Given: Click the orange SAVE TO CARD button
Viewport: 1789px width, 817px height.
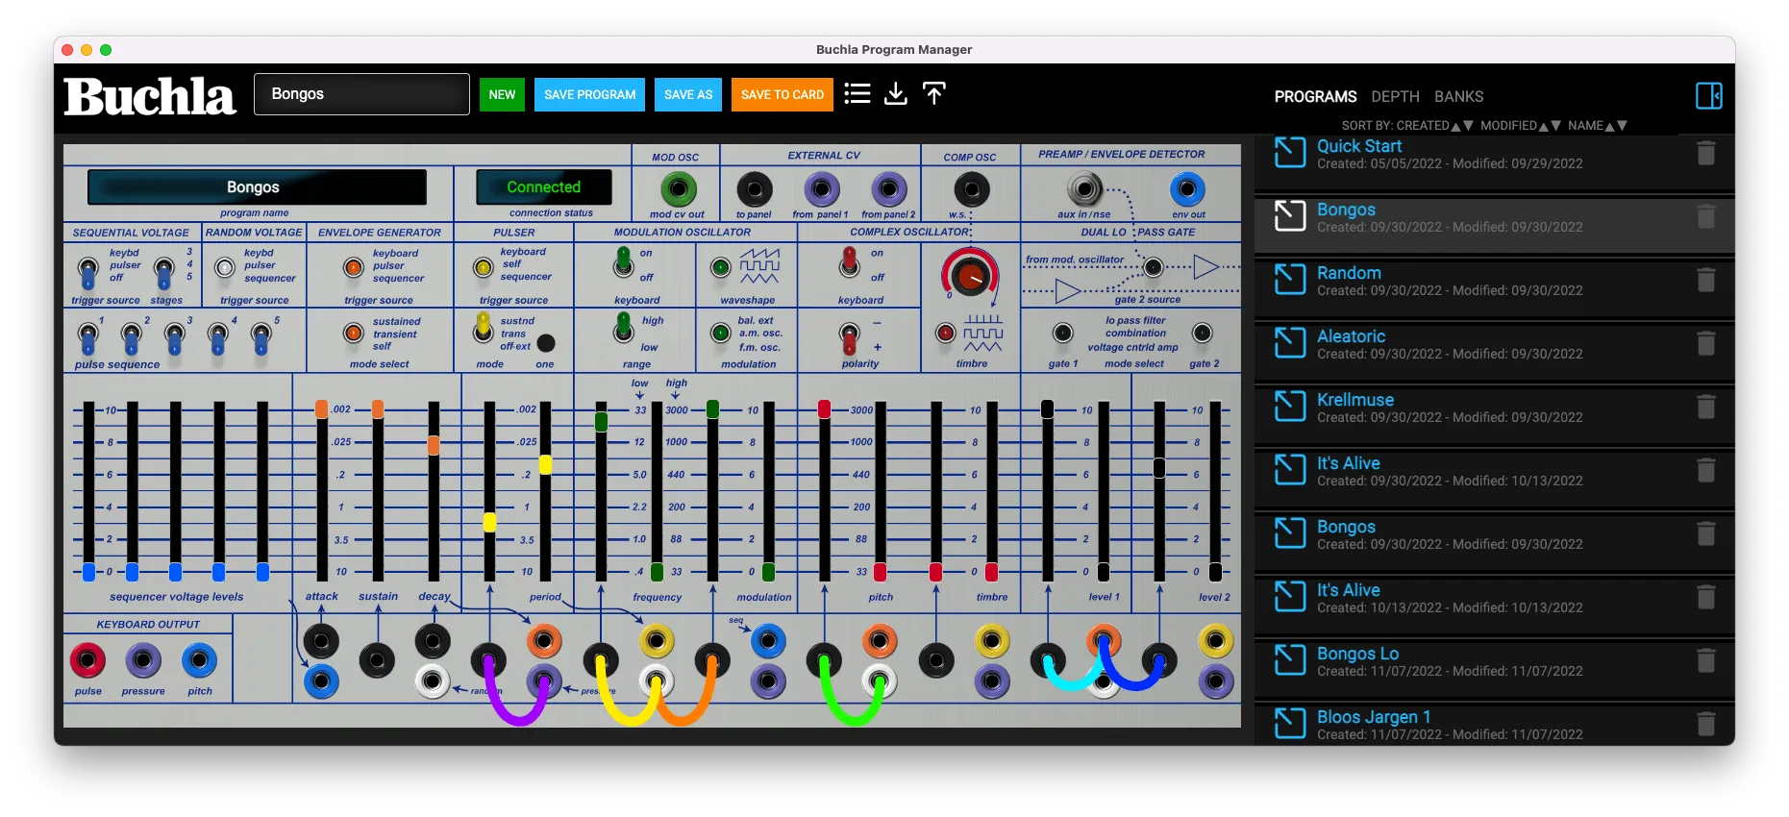Looking at the screenshot, I should (782, 94).
